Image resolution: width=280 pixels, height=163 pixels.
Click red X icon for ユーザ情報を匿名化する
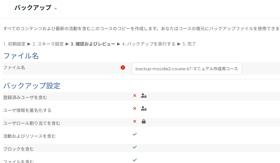[135, 108]
